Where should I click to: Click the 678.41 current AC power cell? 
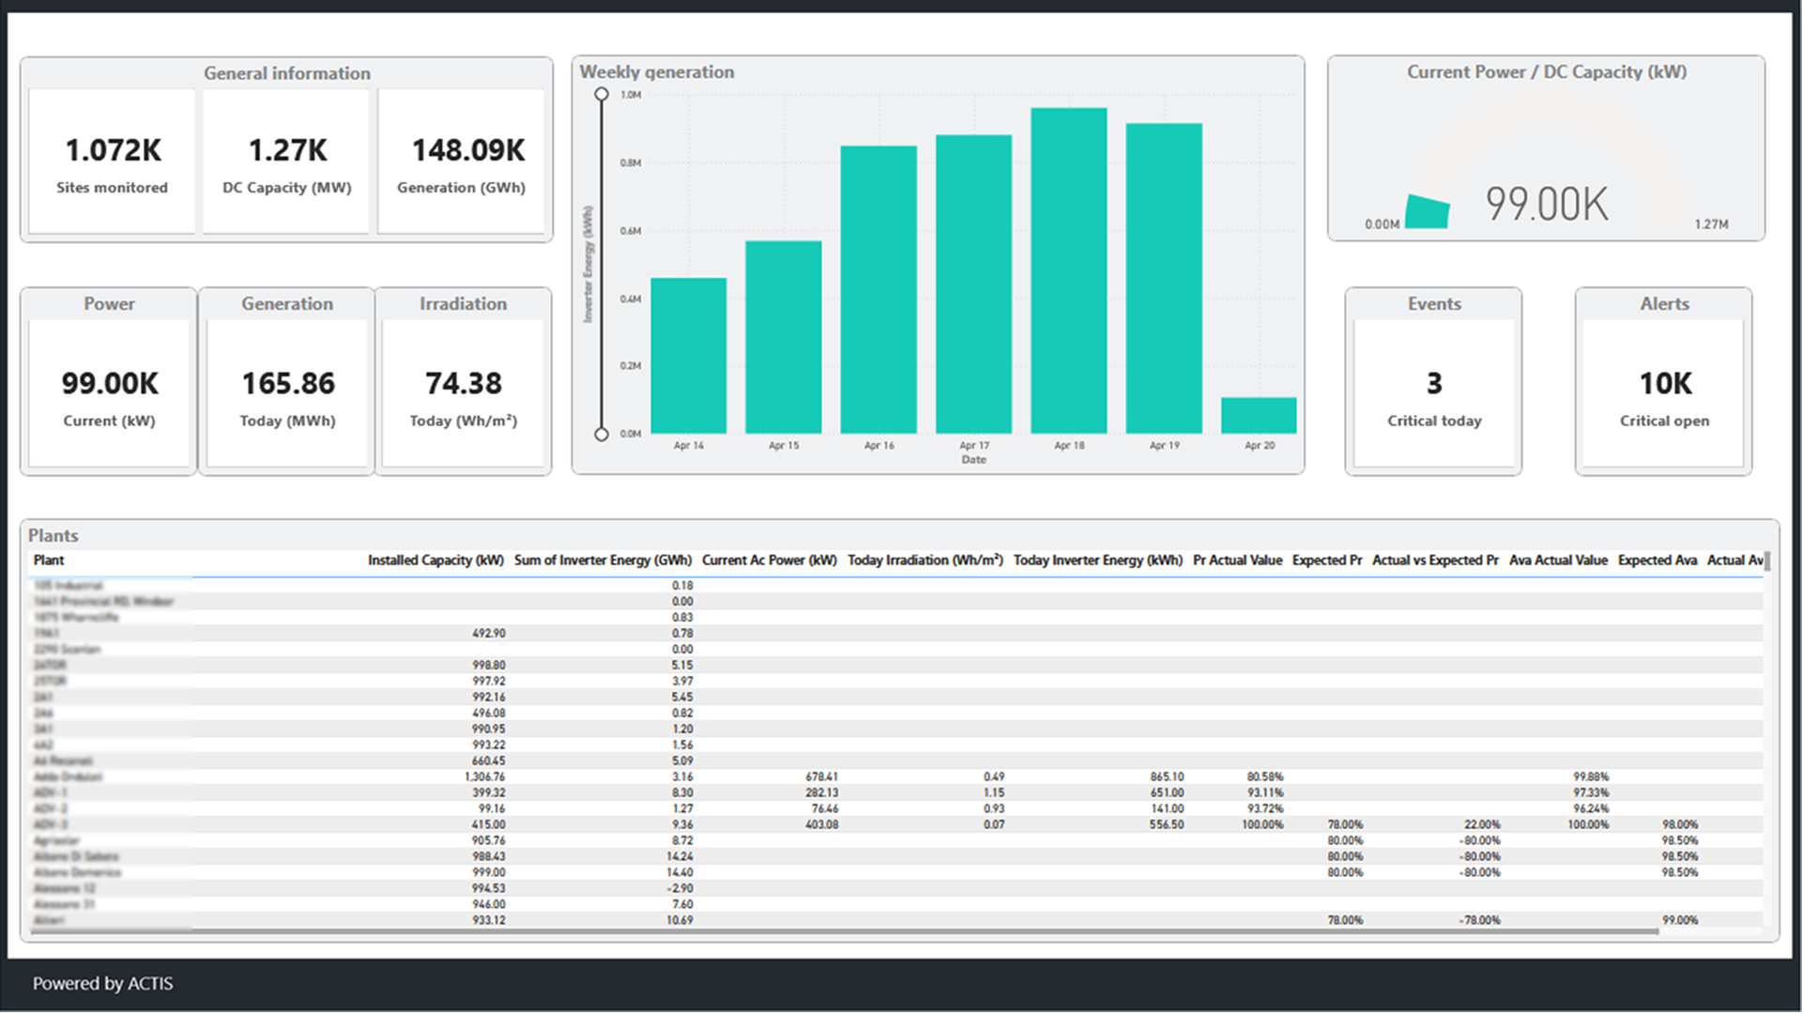[x=821, y=777]
